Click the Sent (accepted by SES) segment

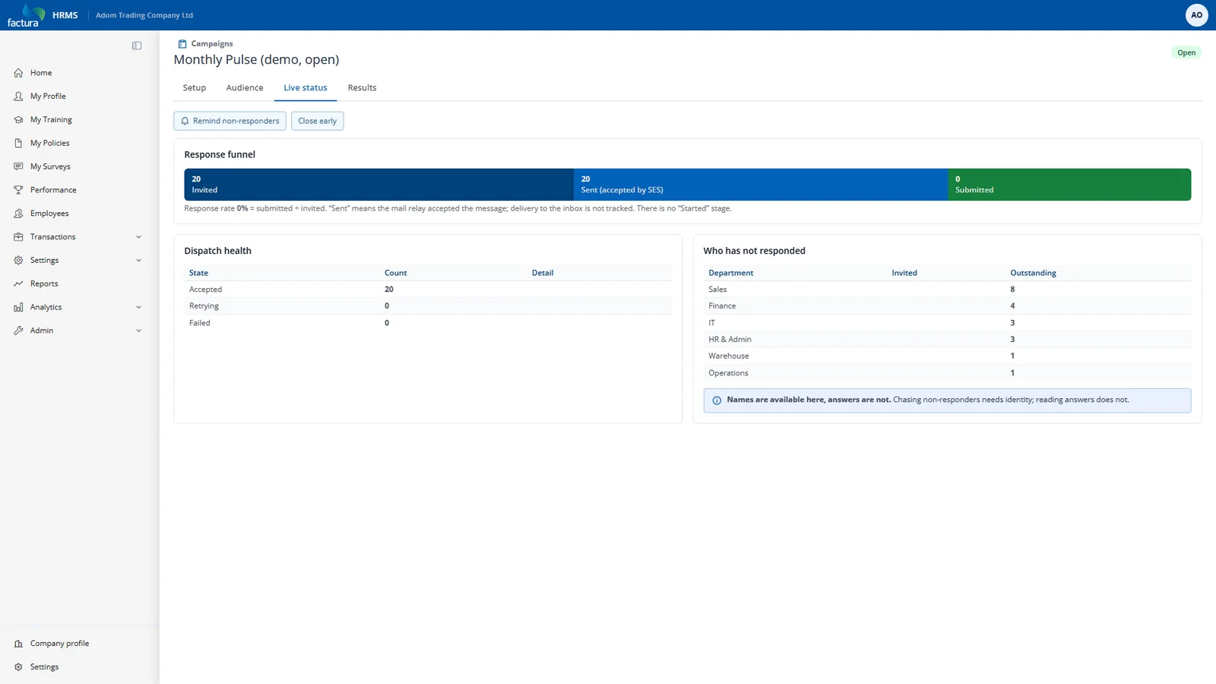click(x=761, y=185)
